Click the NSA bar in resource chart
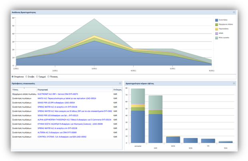248x161 pixels. (226, 142)
